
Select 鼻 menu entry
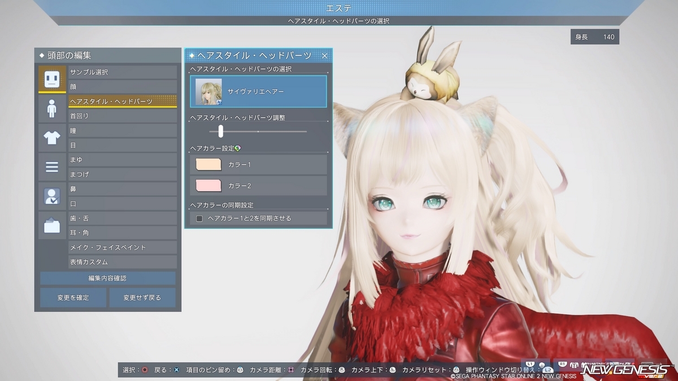point(123,189)
